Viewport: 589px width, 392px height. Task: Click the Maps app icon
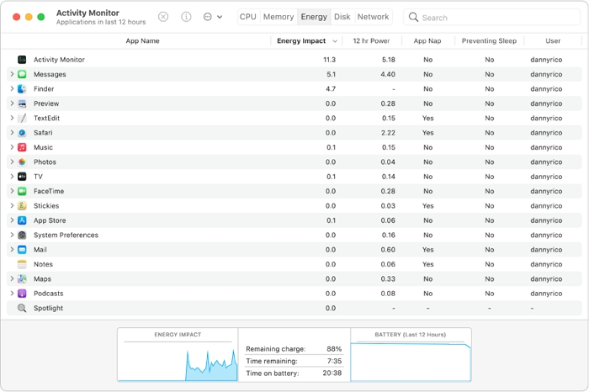click(x=22, y=279)
